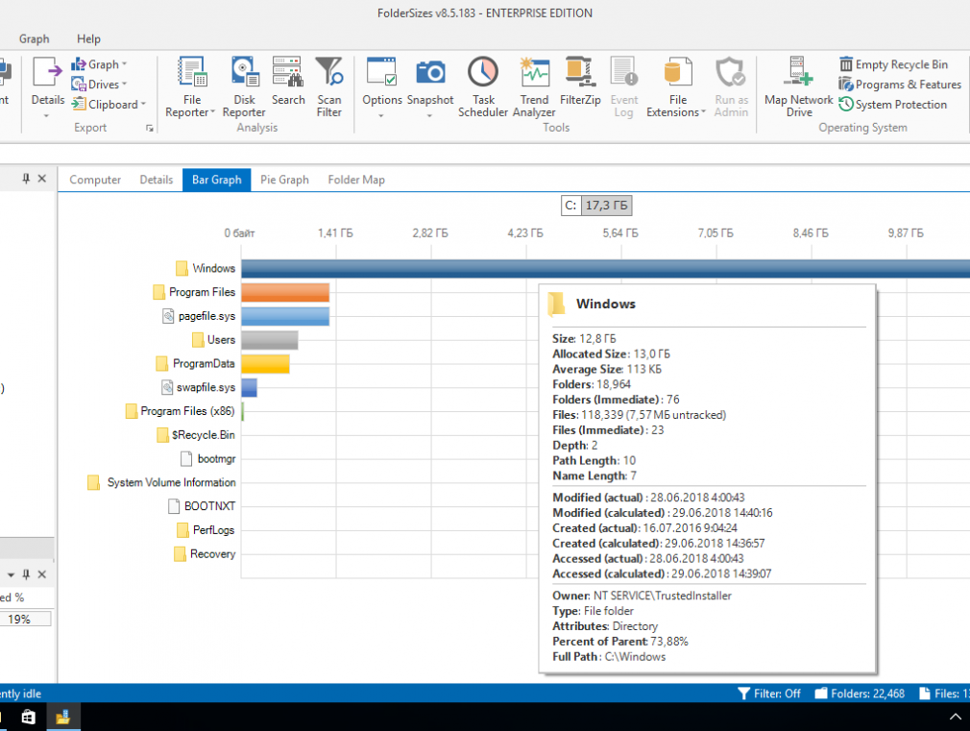Image resolution: width=970 pixels, height=731 pixels.
Task: Open the FilterZip tool
Action: [x=580, y=81]
